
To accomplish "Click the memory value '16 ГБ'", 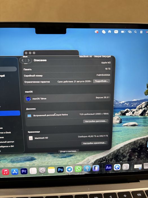I will tap(108, 69).
